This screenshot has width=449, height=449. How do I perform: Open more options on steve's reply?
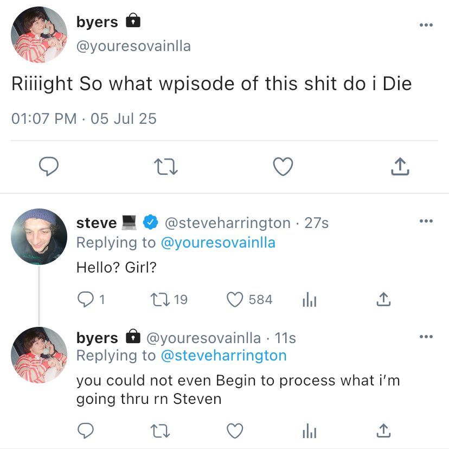tap(426, 221)
